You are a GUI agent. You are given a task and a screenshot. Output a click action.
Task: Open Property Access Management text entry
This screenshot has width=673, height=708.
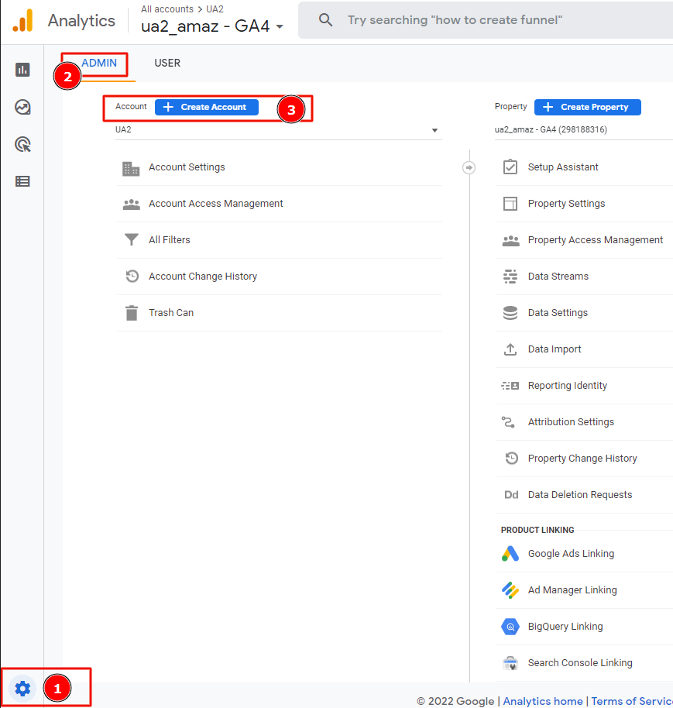(x=596, y=240)
